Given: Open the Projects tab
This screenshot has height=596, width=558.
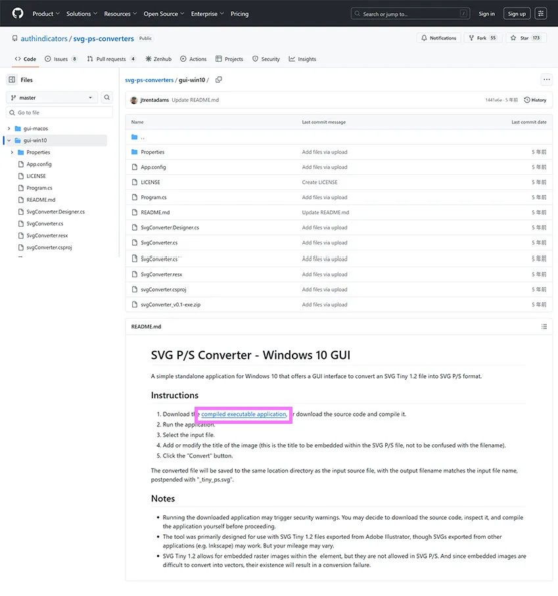Looking at the screenshot, I should pyautogui.click(x=229, y=59).
